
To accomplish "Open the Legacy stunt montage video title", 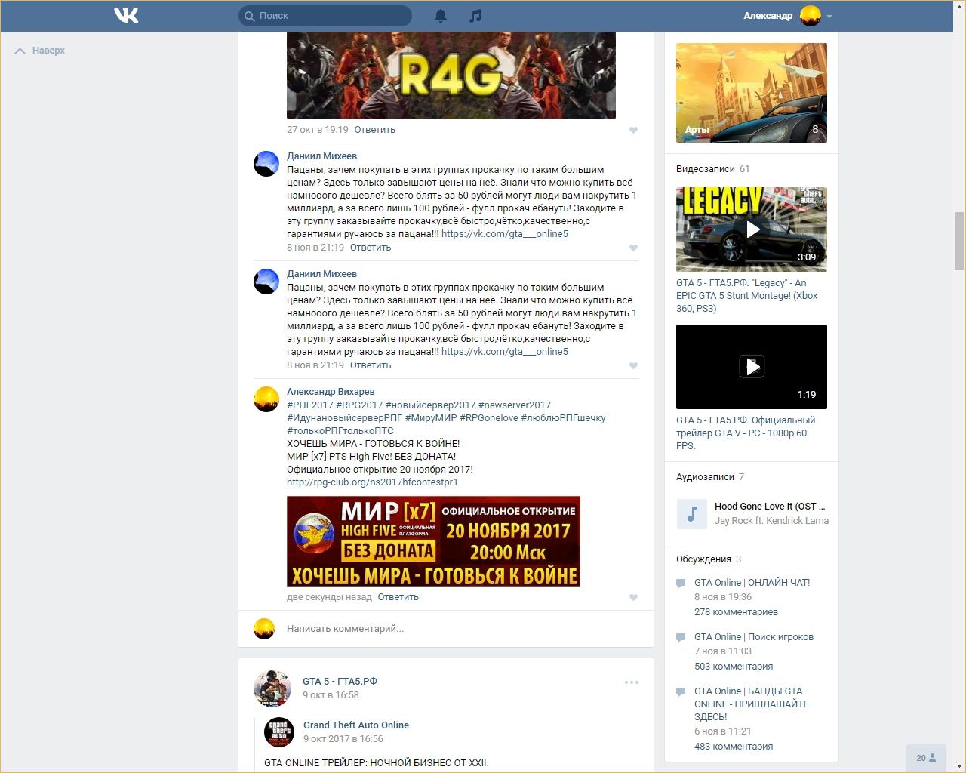I will (x=747, y=296).
